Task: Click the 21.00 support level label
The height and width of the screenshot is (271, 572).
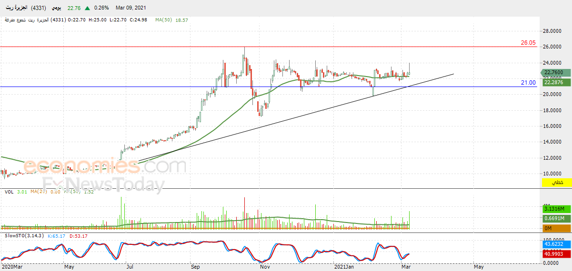Action: tap(528, 83)
